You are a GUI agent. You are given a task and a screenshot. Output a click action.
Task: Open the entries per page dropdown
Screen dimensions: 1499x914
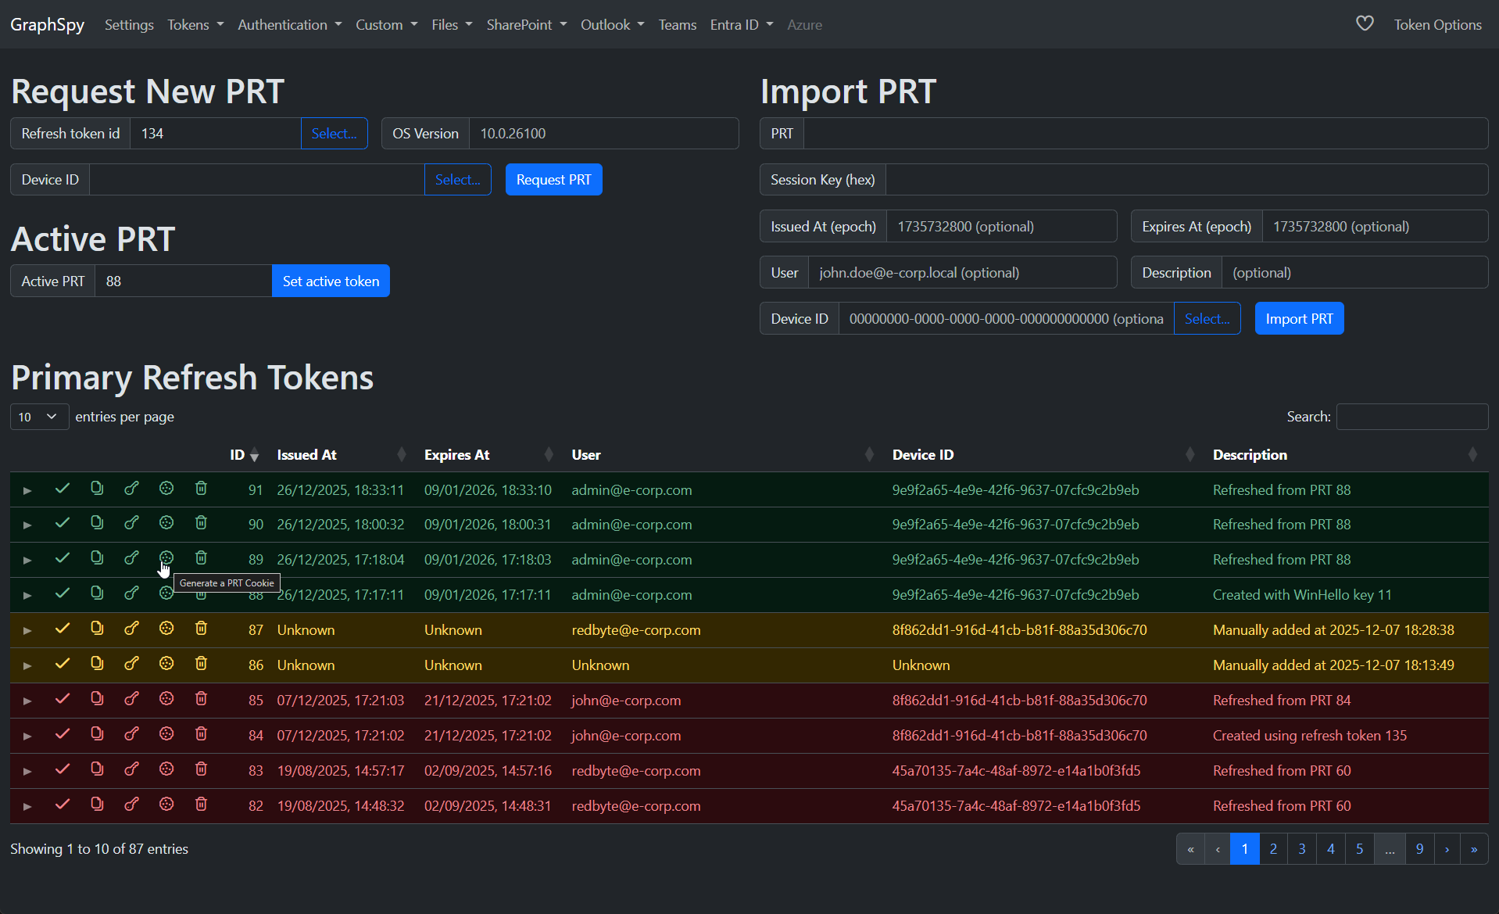[x=39, y=417]
